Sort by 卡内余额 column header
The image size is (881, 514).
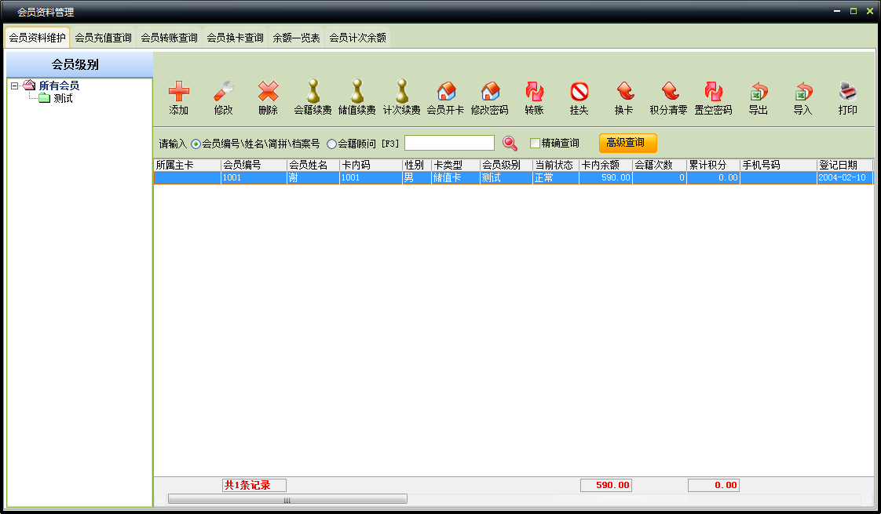click(605, 165)
